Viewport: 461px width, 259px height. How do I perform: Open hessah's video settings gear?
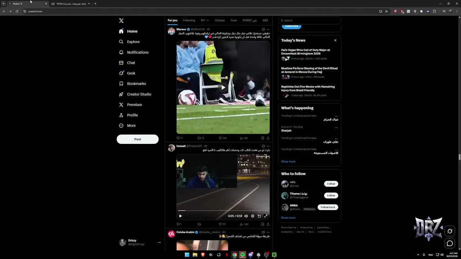coord(252,216)
